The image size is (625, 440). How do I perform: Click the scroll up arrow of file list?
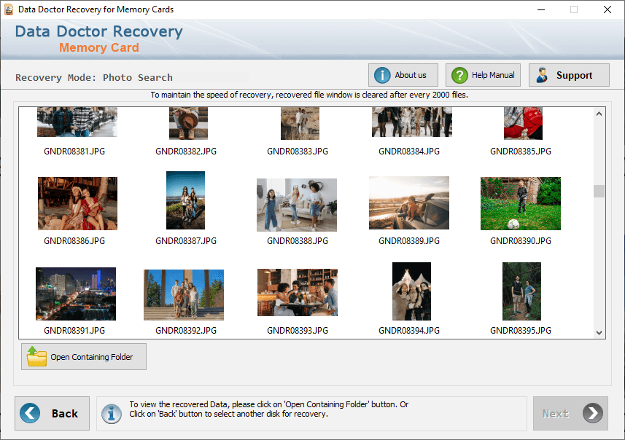click(599, 114)
